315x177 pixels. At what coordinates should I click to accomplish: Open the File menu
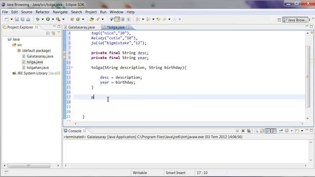5,12
